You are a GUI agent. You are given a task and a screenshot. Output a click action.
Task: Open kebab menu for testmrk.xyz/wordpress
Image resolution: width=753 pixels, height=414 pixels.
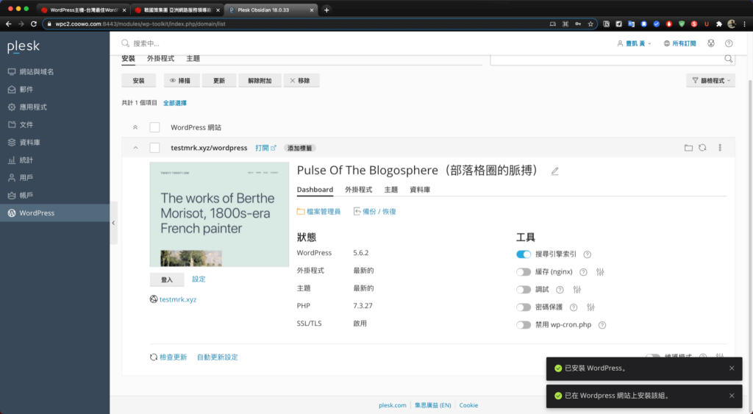click(x=720, y=148)
